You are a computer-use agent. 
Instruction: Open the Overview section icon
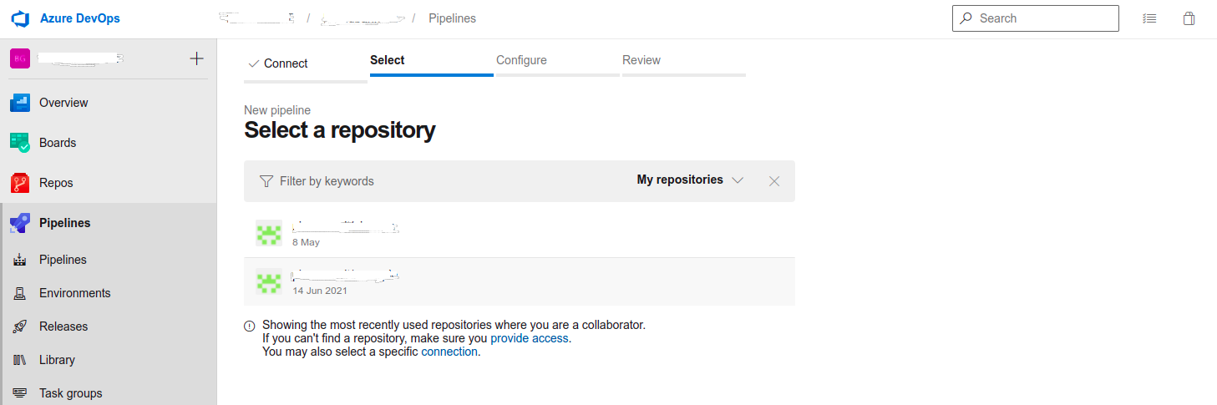pos(20,103)
